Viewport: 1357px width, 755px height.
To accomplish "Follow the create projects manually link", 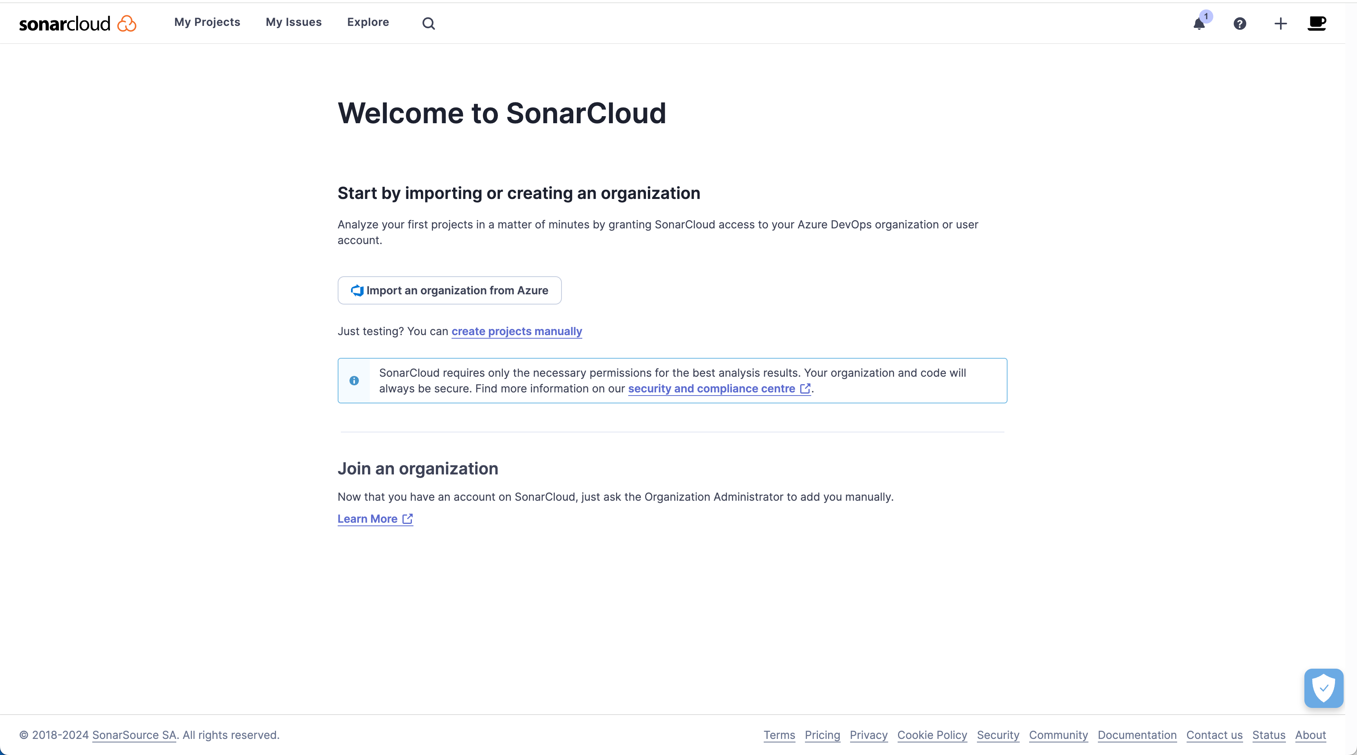I will click(x=516, y=331).
